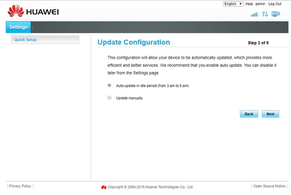Open the Settings tab

[18, 27]
